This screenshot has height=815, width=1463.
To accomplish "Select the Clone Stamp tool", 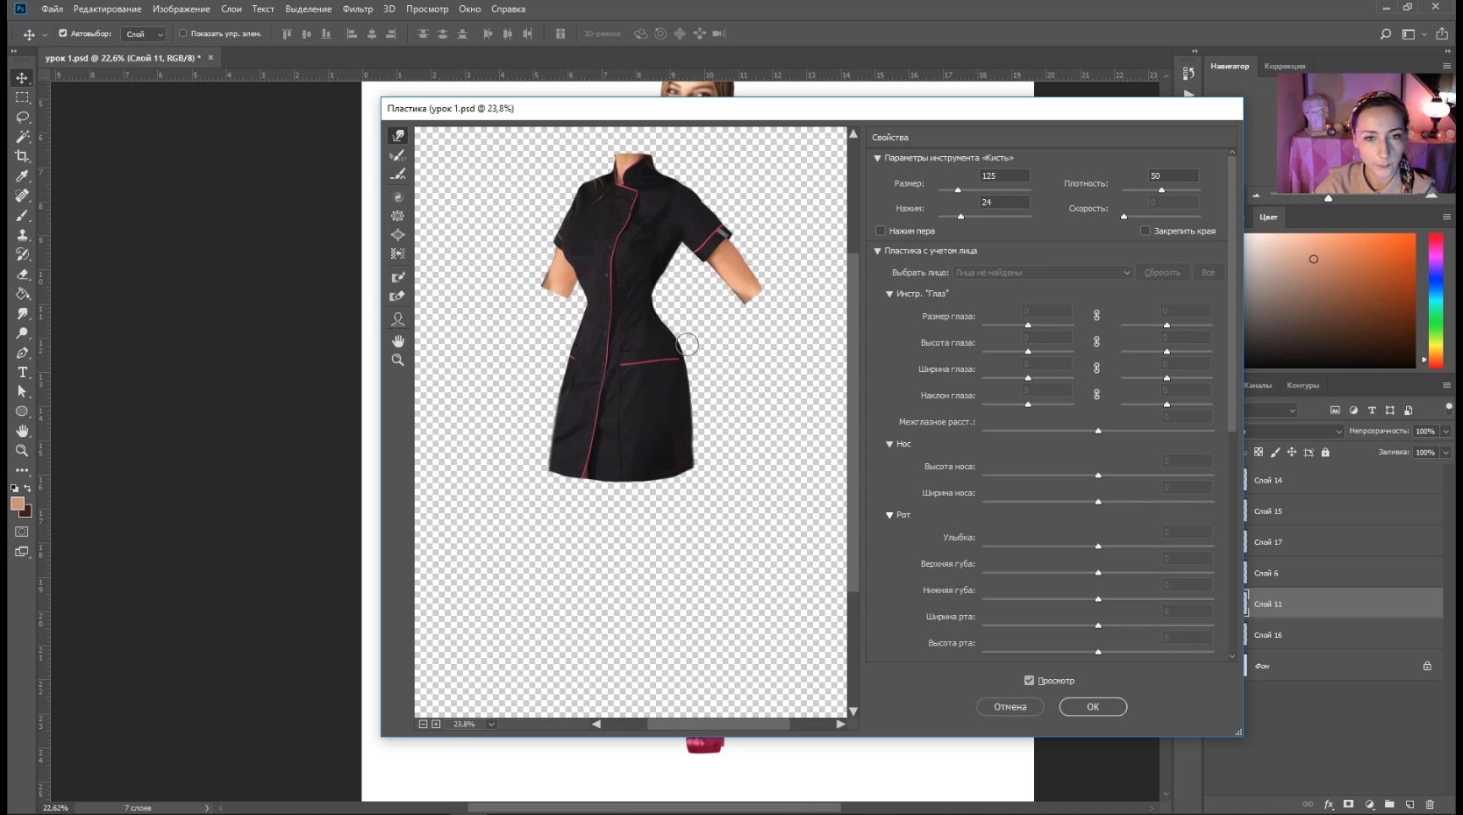I will coord(23,235).
